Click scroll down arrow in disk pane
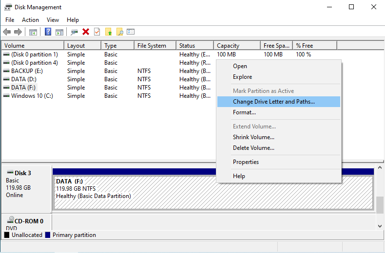Viewport: 385px width, 253px height. [x=380, y=226]
